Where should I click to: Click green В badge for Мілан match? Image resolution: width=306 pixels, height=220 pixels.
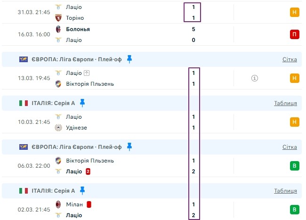(x=295, y=210)
